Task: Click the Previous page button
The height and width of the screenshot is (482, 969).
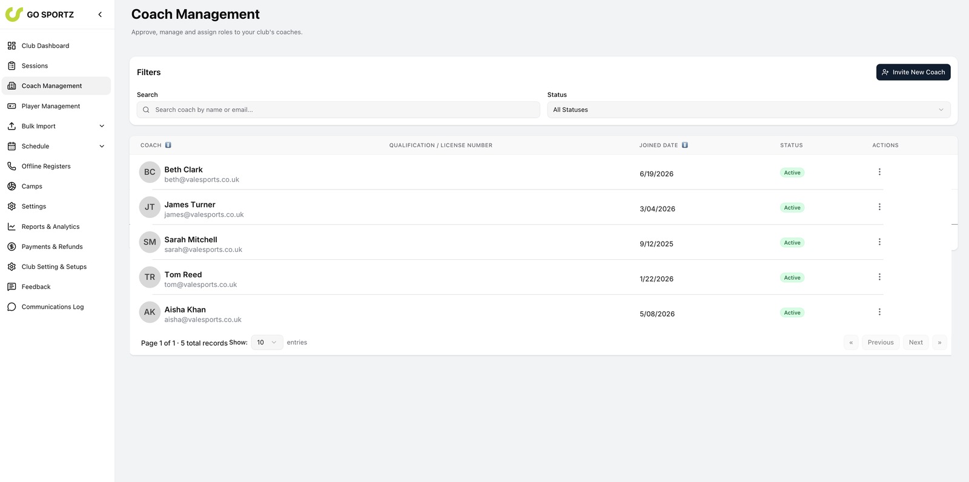Action: tap(881, 342)
